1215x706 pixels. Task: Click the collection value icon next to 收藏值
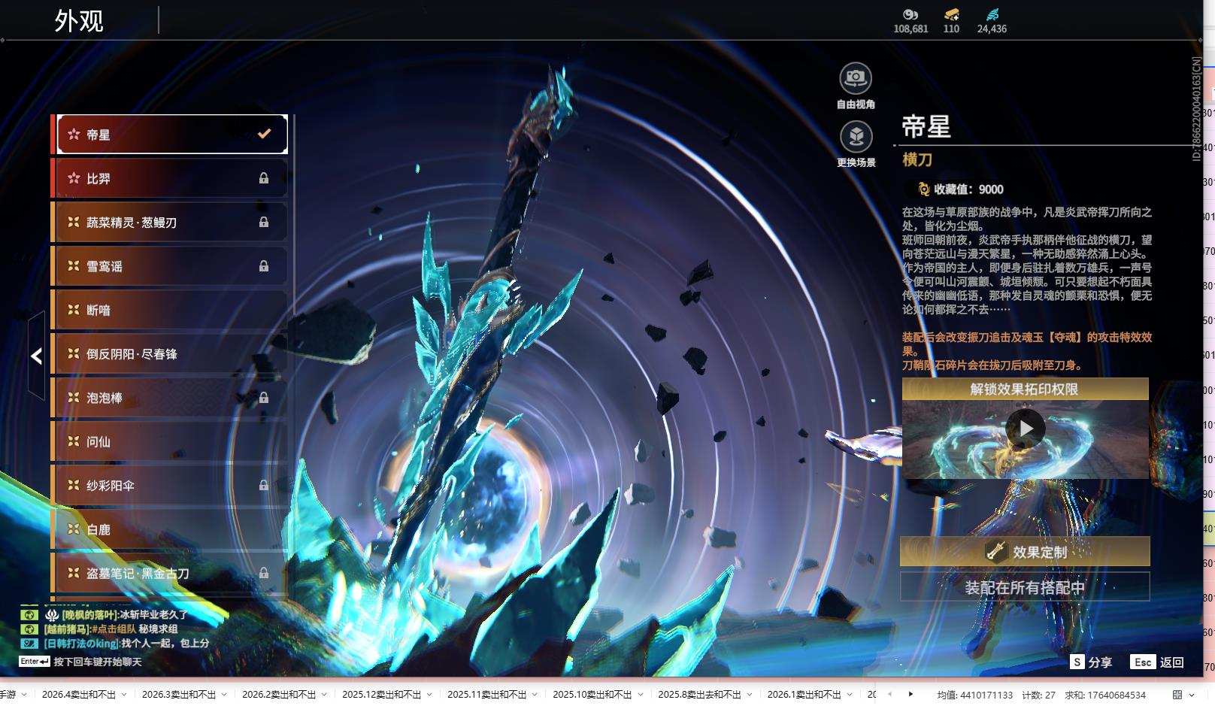(x=923, y=189)
